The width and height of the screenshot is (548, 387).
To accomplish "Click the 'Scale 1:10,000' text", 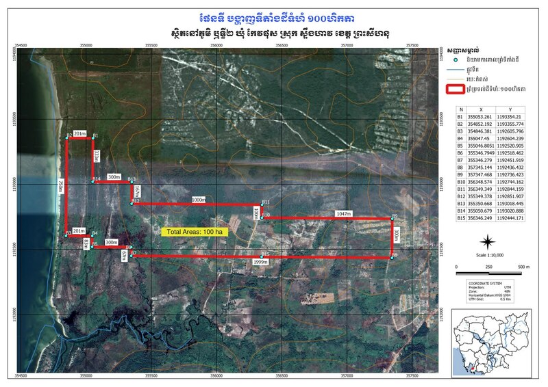I will click(x=490, y=255).
